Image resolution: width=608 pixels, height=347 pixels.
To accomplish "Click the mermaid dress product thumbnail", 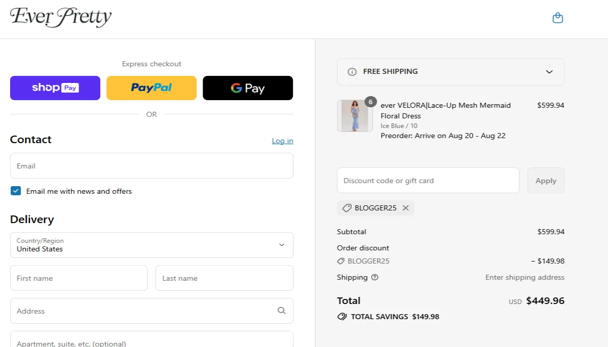I will pos(355,115).
